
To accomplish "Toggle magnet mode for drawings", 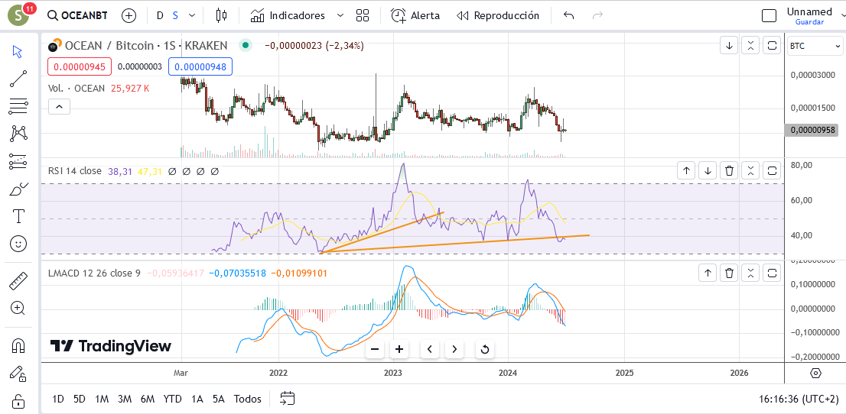I will tap(18, 345).
